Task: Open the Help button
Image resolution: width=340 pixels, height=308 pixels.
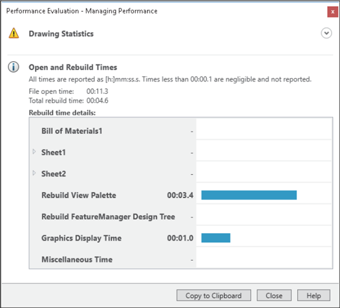Action: pyautogui.click(x=314, y=295)
